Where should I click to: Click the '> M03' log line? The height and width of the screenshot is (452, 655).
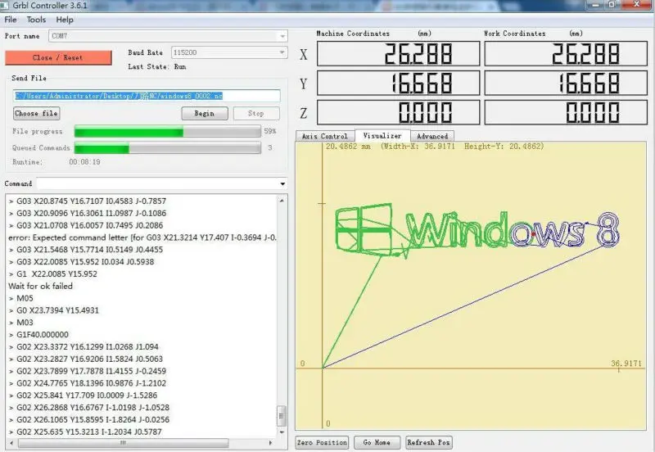[x=21, y=323]
